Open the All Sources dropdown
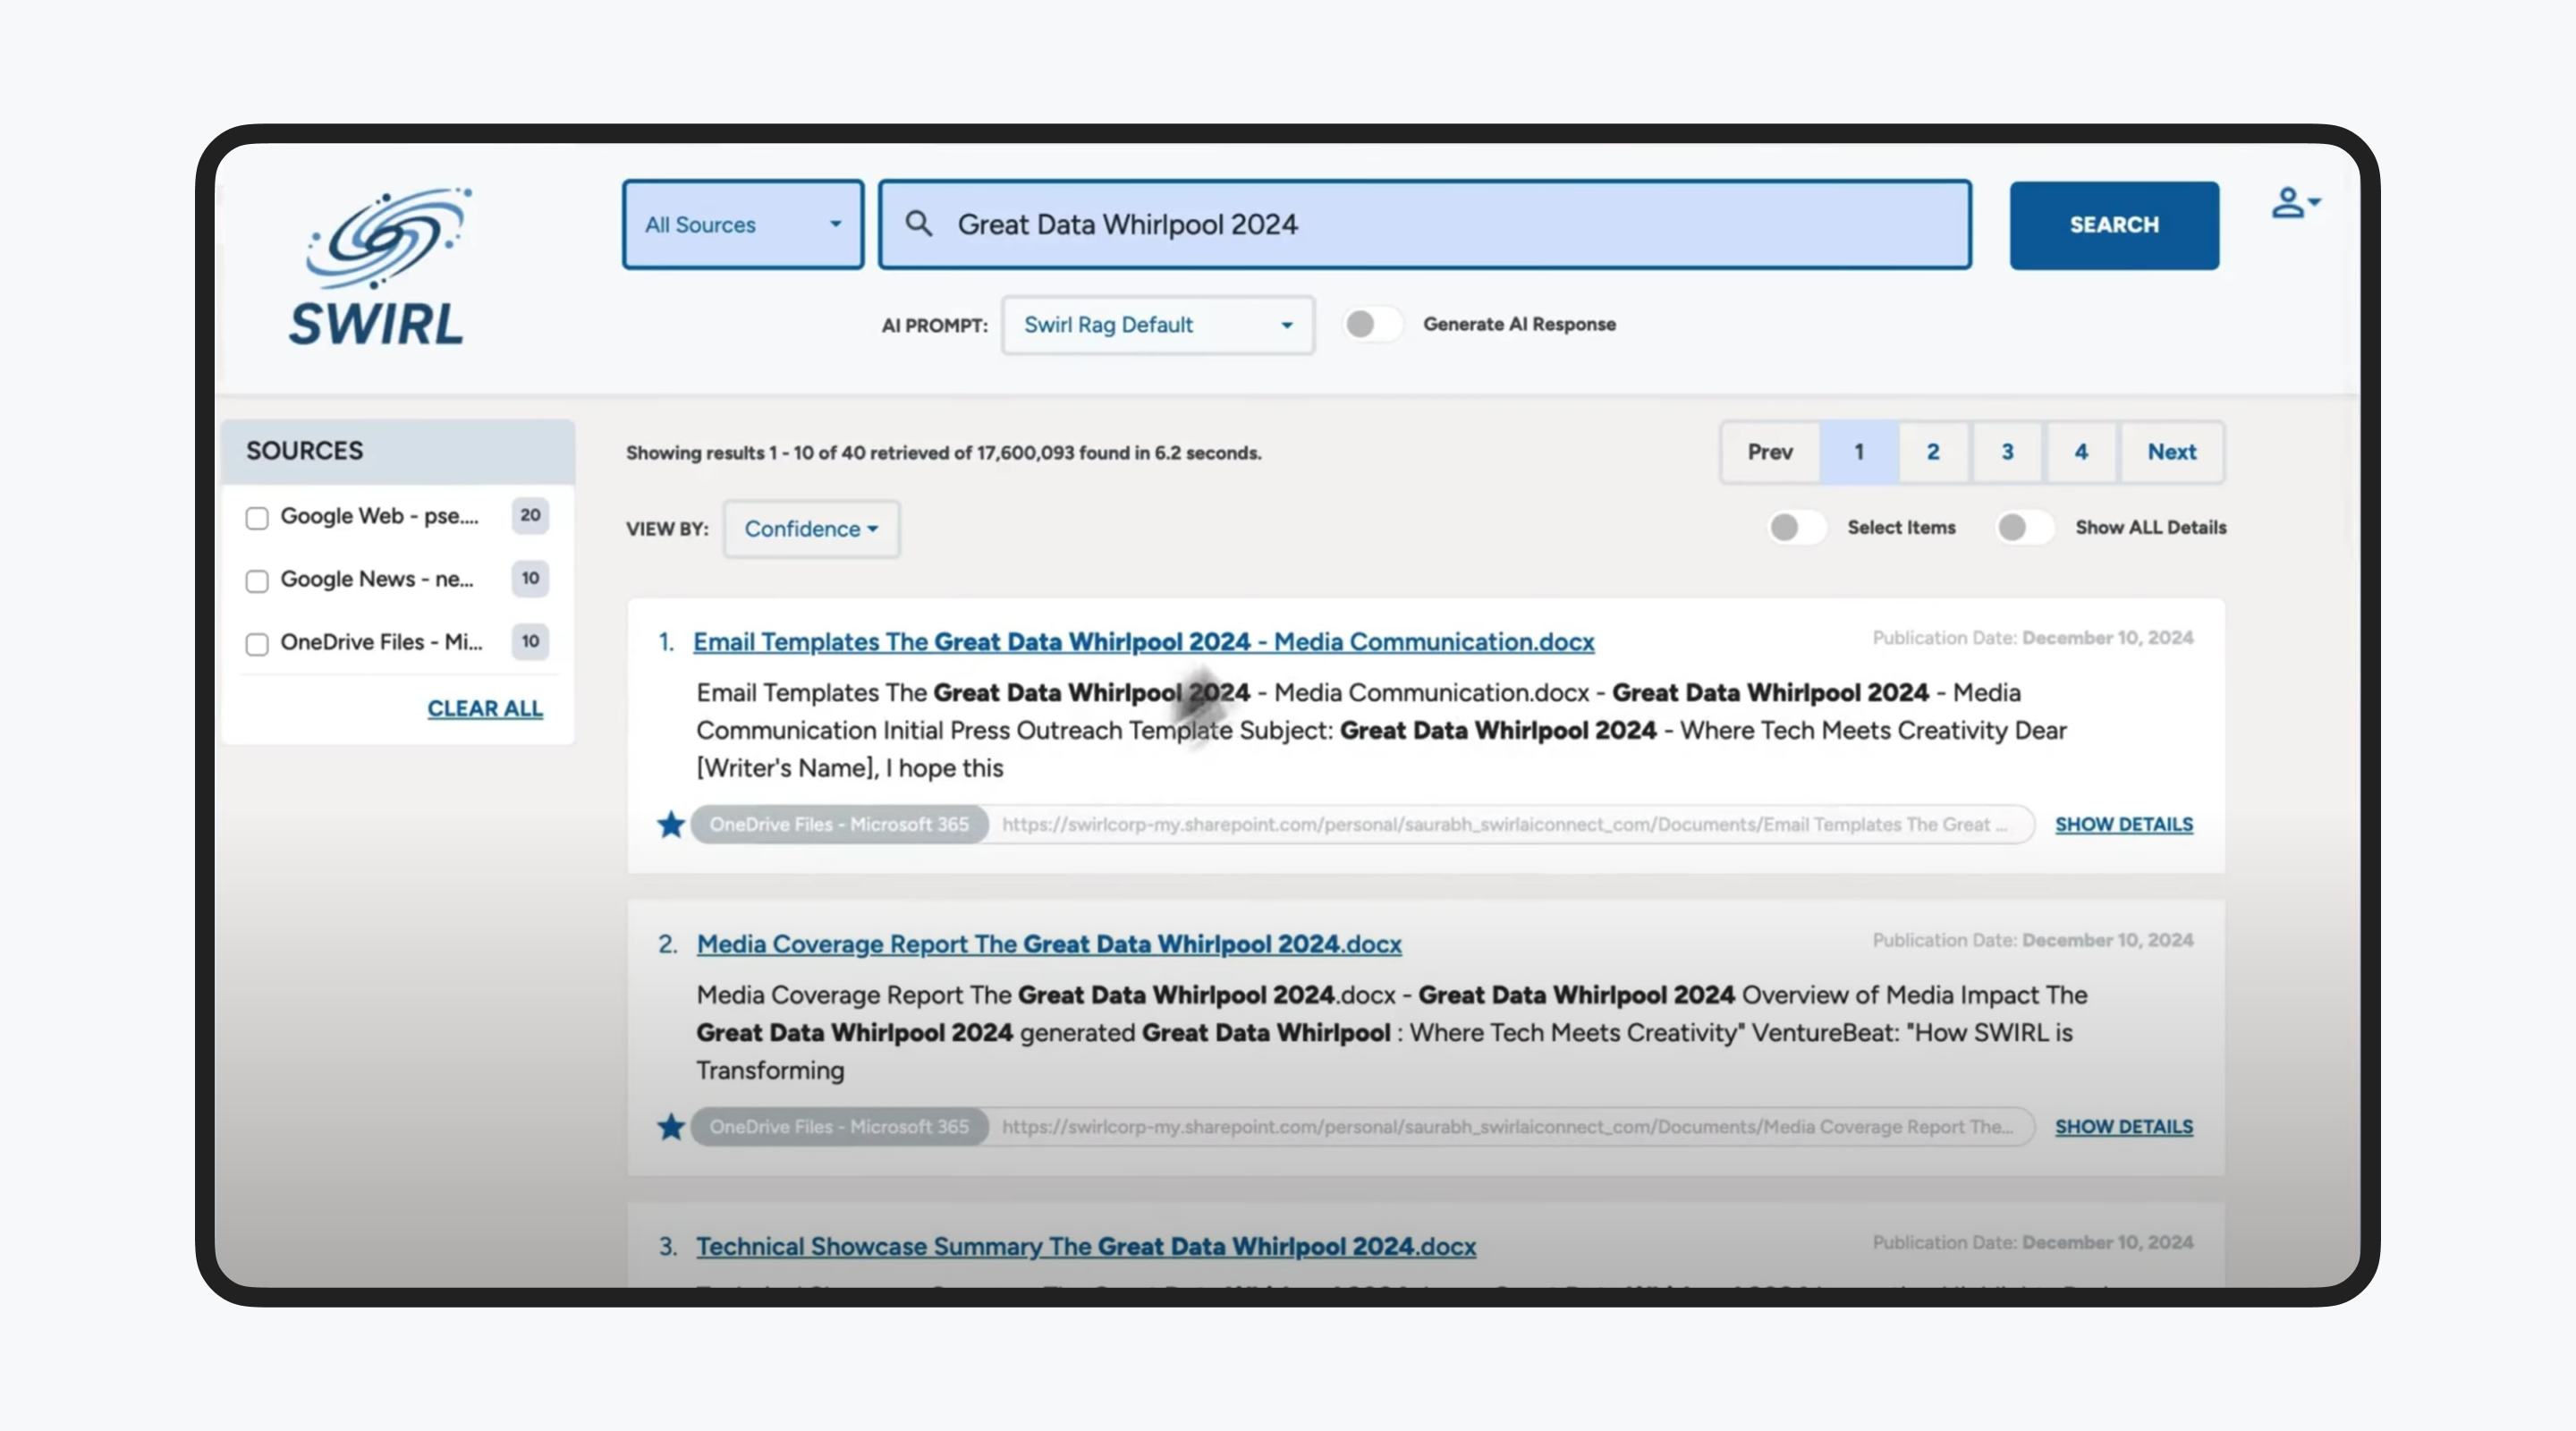The height and width of the screenshot is (1431, 2576). tap(742, 224)
